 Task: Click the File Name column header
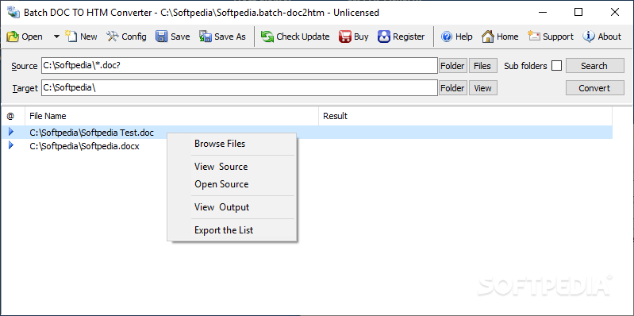coord(172,116)
